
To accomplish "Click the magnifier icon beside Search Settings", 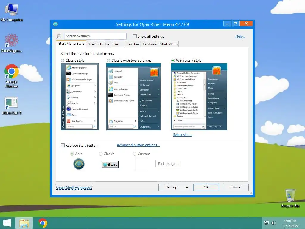I will coord(58,36).
